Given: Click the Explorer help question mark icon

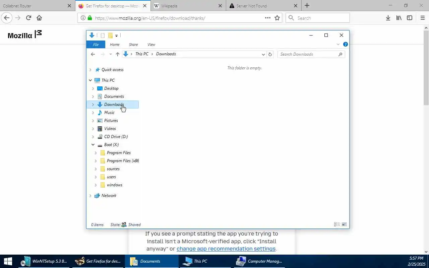Looking at the screenshot, I should tap(346, 44).
